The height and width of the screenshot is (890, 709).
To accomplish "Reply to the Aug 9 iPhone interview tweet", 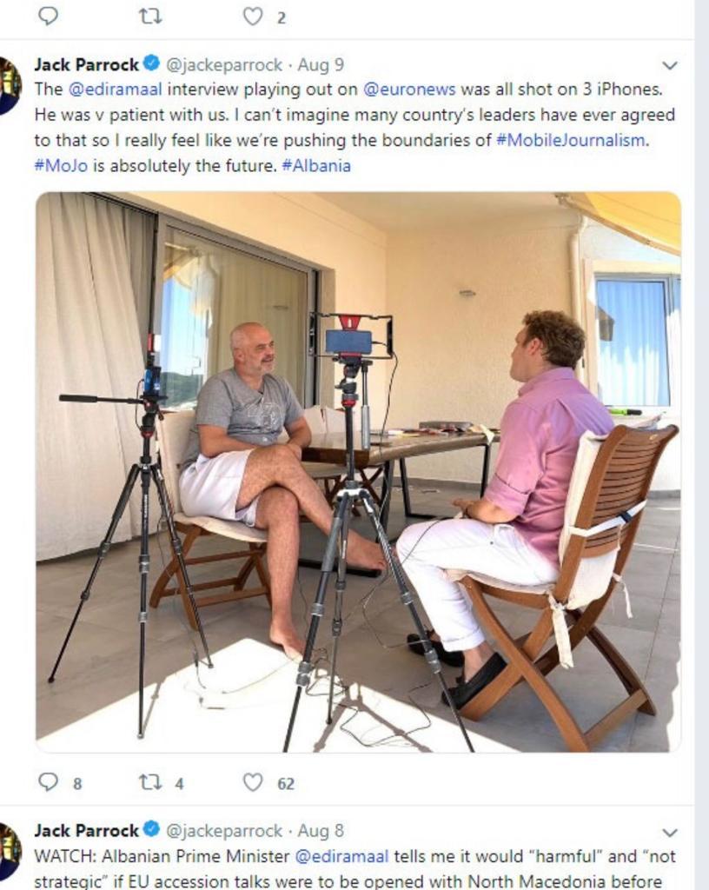I will pyautogui.click(x=49, y=782).
